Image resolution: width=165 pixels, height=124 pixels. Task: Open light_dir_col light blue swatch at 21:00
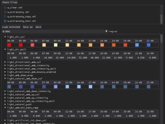137,45
